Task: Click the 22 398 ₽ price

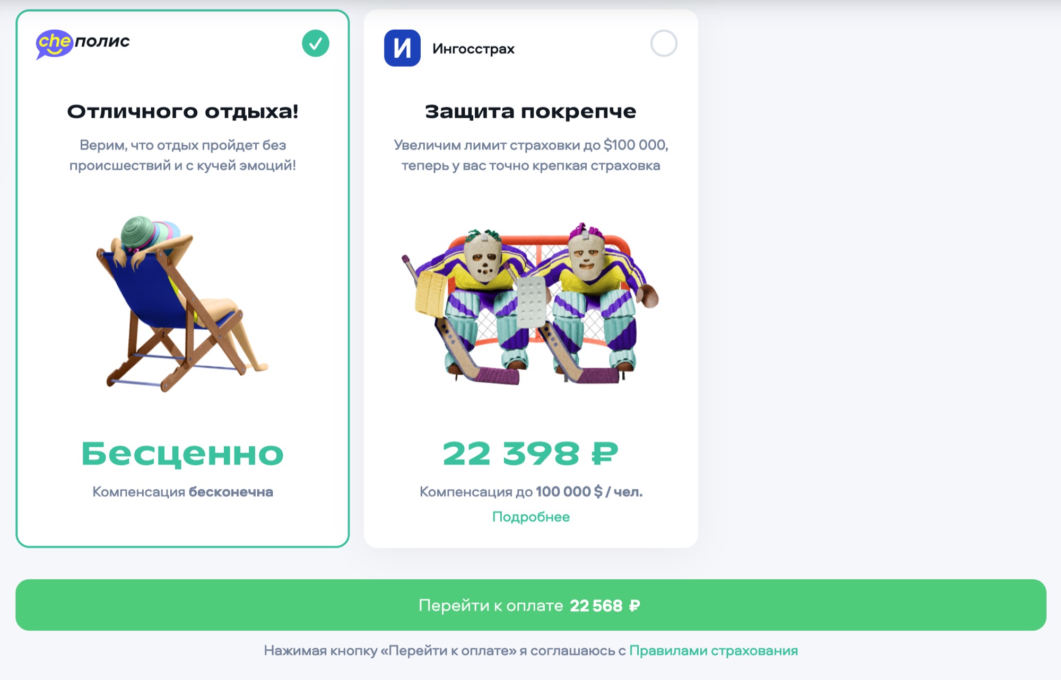Action: (530, 454)
